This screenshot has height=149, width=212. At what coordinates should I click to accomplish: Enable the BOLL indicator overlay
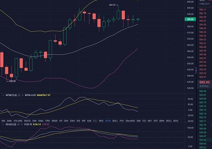pos(115,121)
